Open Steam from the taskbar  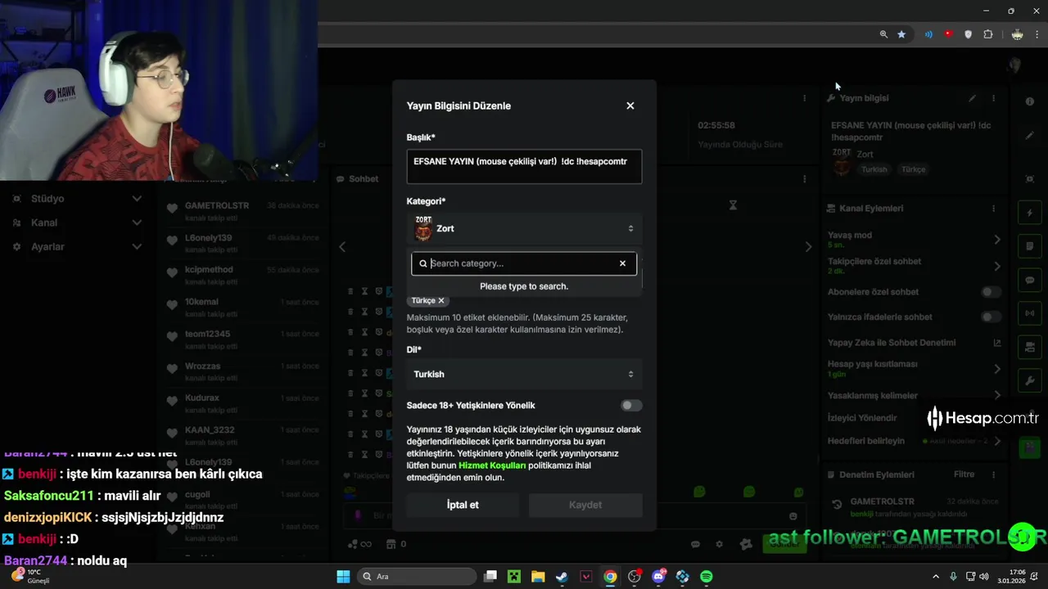coord(562,577)
